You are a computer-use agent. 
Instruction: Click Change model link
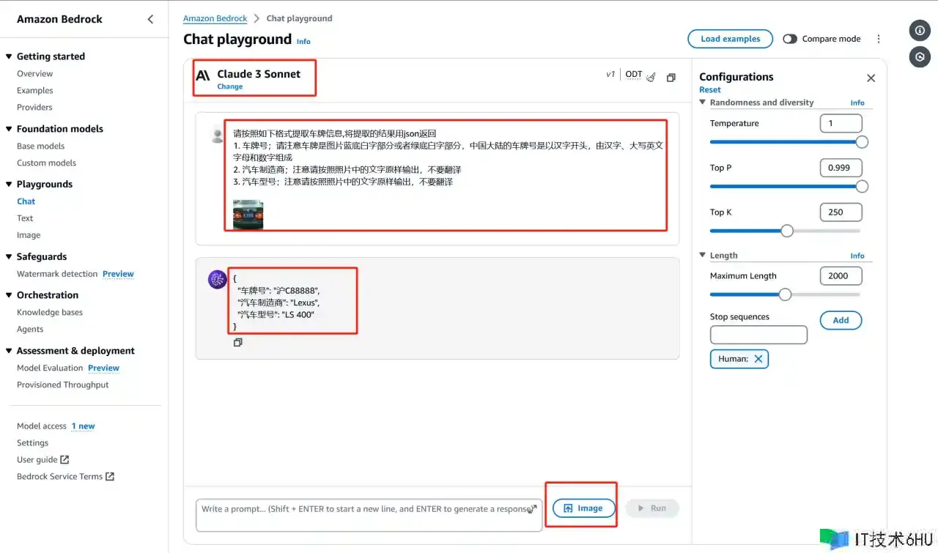[229, 86]
